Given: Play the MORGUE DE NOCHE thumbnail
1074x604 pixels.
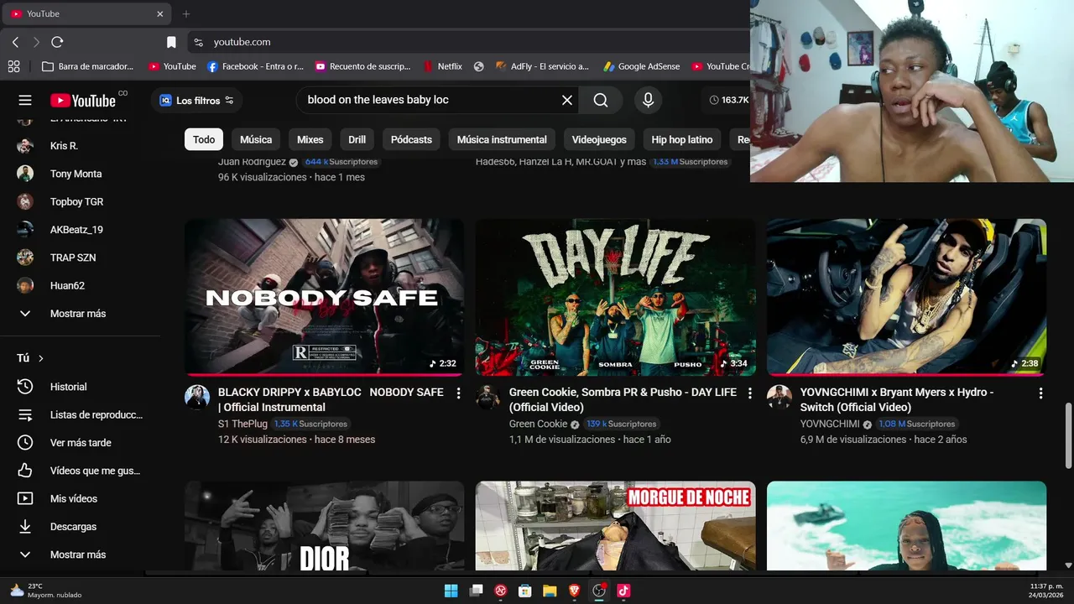Looking at the screenshot, I should click(615, 526).
